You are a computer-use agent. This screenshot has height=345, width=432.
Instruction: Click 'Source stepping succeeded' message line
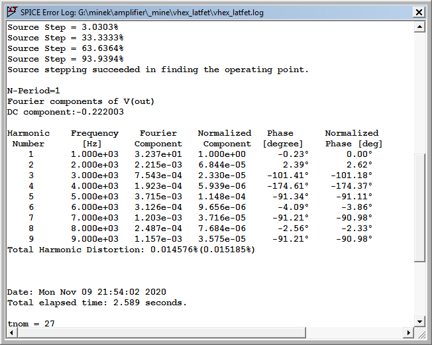[x=158, y=70]
